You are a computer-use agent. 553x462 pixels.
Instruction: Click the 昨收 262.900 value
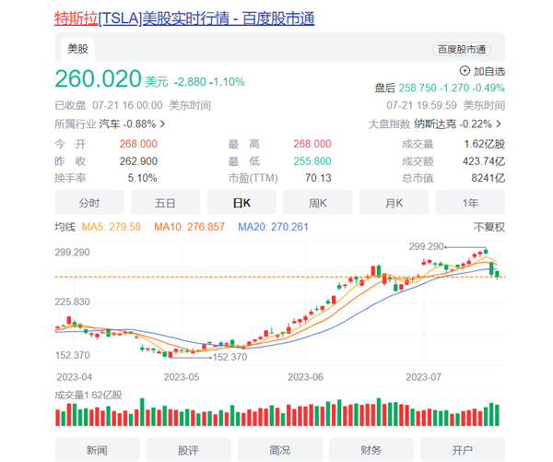click(138, 161)
